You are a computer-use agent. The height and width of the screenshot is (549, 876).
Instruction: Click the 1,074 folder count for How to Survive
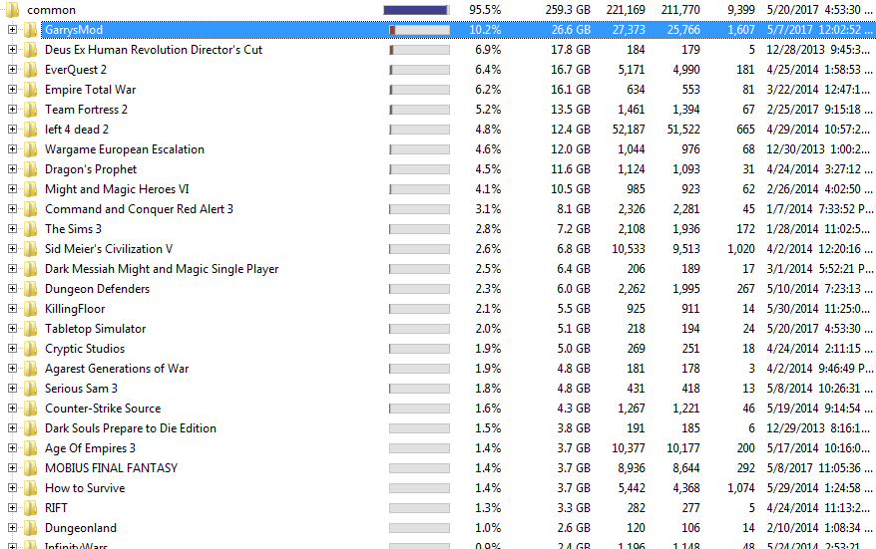741,488
